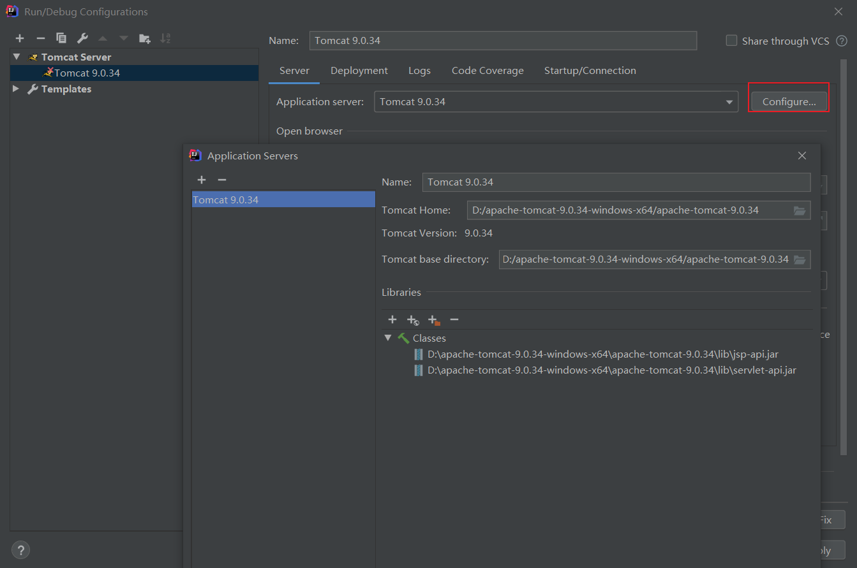The width and height of the screenshot is (857, 568).
Task: Open help question mark at bottom left
Action: [20, 550]
